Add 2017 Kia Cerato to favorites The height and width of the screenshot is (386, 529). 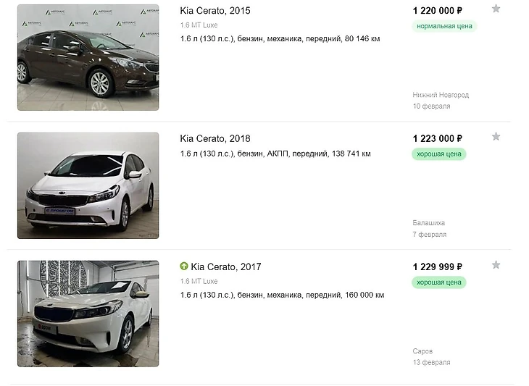pyautogui.click(x=496, y=265)
